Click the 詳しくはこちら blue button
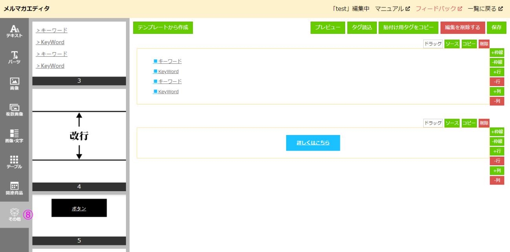 [313, 143]
